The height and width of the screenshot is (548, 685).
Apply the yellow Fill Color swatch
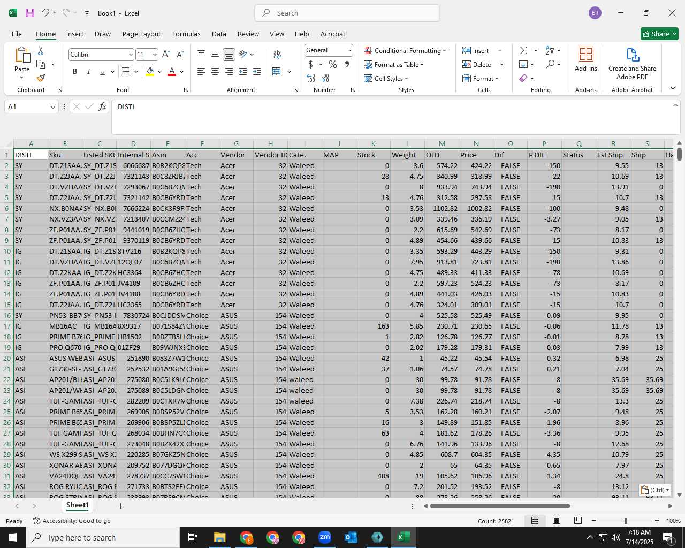coord(150,71)
